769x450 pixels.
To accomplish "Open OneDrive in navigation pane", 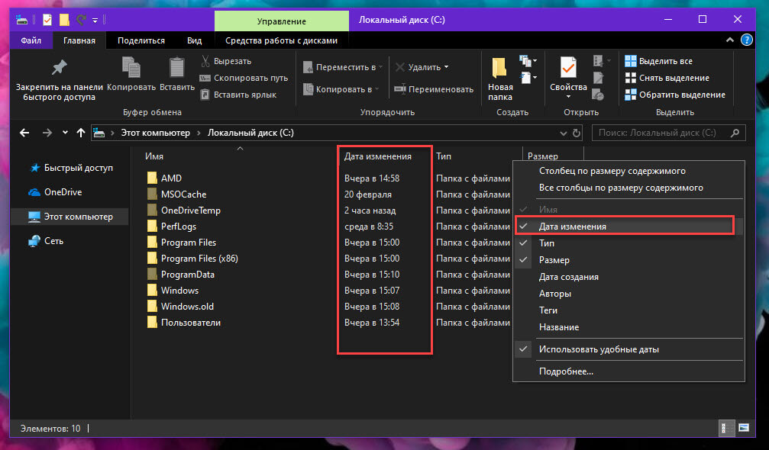I will click(63, 192).
